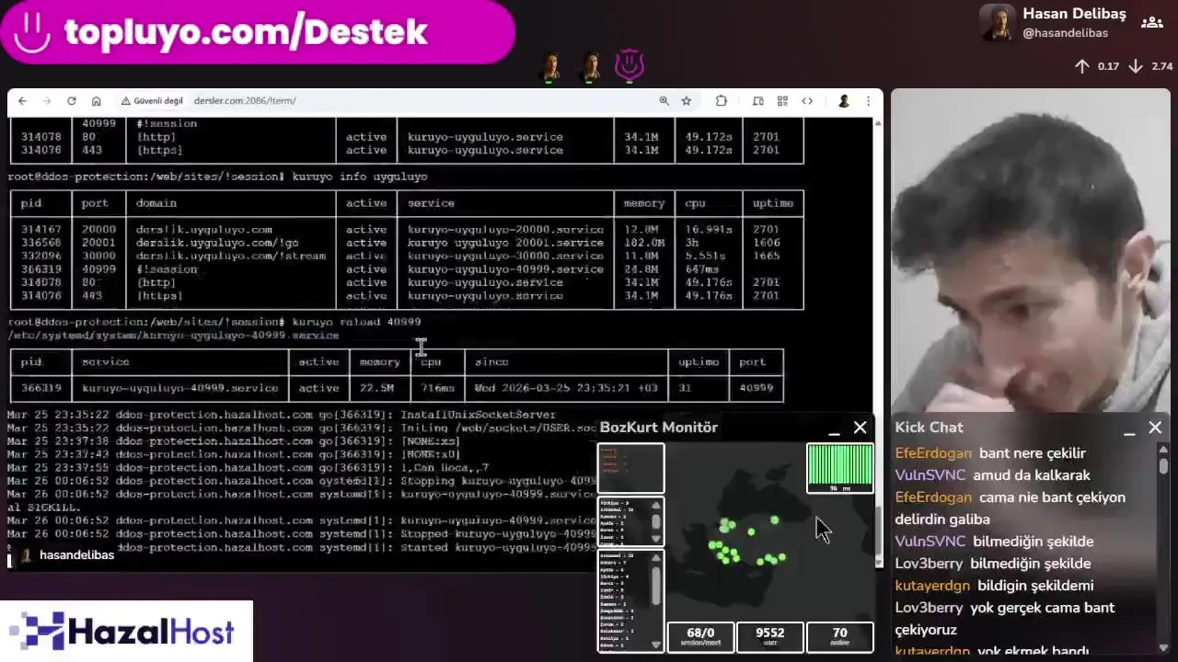The width and height of the screenshot is (1178, 662).
Task: Click the Güvenli değil security warning
Action: (152, 101)
